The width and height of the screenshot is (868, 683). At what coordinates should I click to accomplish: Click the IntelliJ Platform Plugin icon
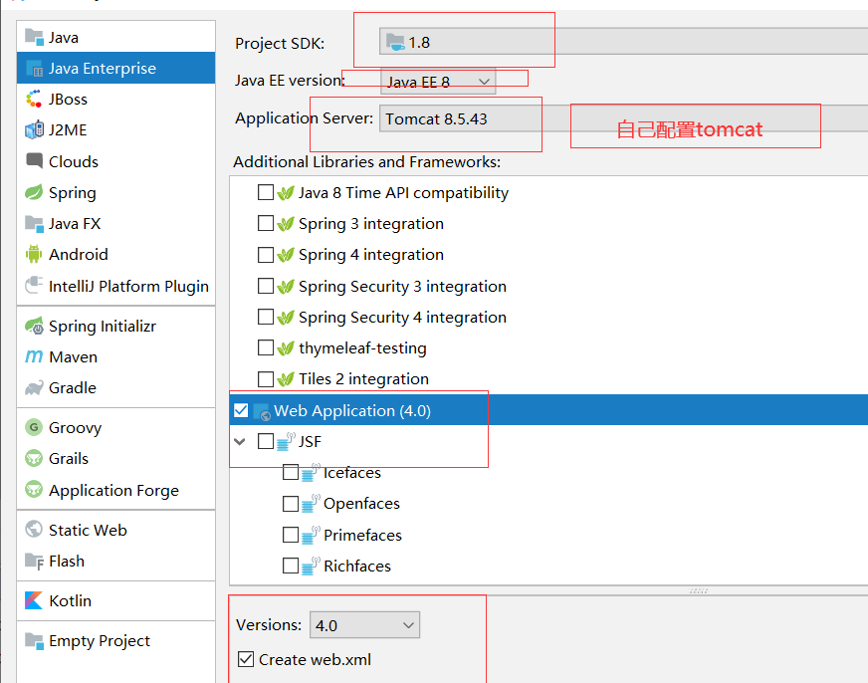point(34,286)
